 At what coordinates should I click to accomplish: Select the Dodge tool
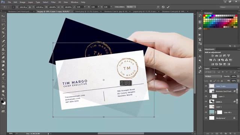click(x=3, y=70)
